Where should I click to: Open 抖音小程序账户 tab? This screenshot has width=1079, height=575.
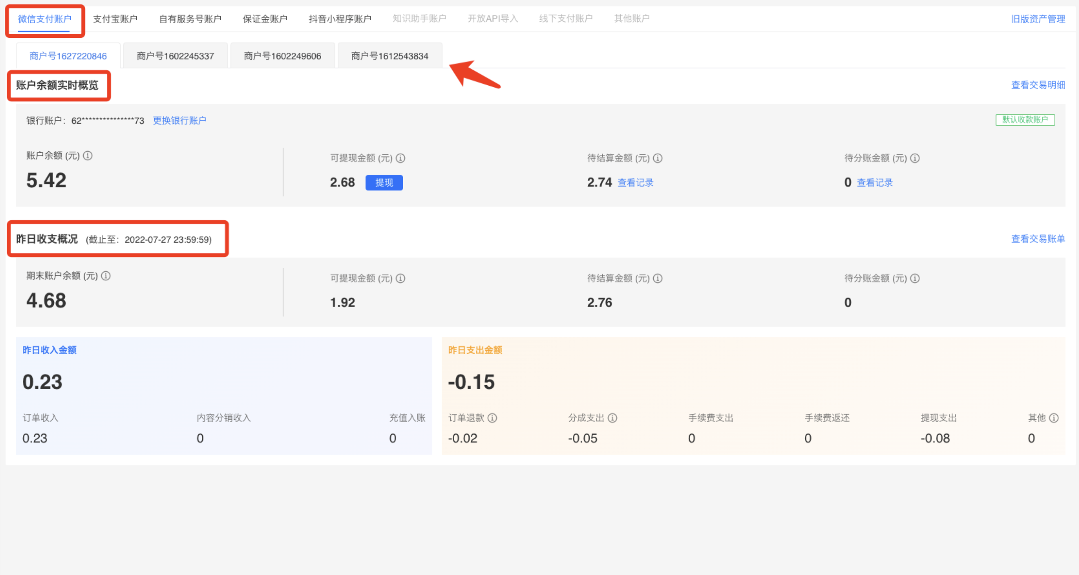(x=340, y=19)
